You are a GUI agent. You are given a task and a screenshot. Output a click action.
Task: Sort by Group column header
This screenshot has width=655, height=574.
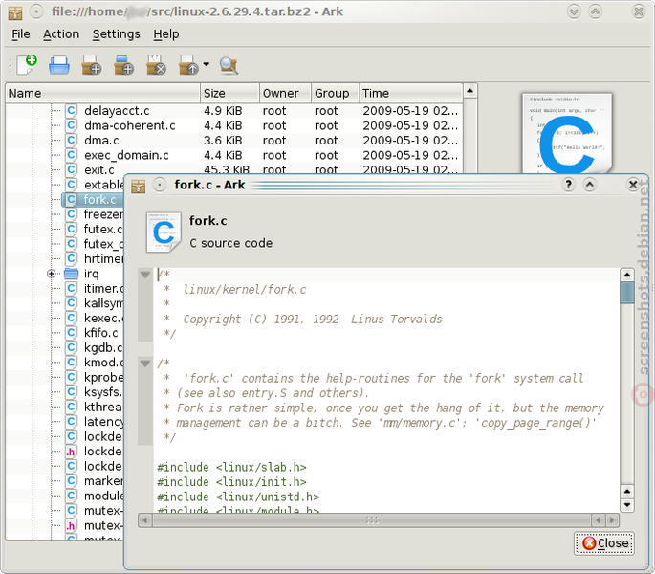[335, 93]
